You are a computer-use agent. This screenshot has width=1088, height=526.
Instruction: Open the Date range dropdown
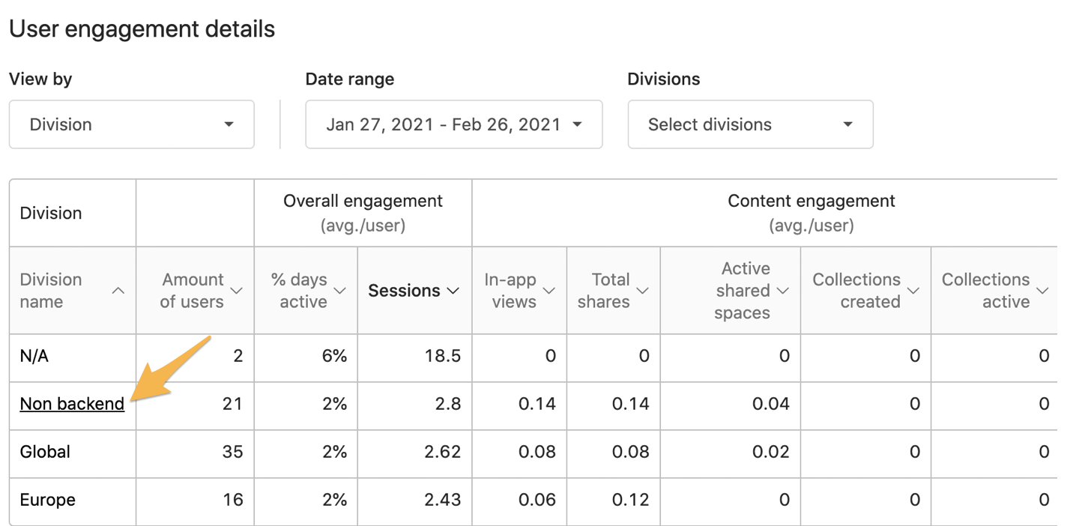(453, 124)
